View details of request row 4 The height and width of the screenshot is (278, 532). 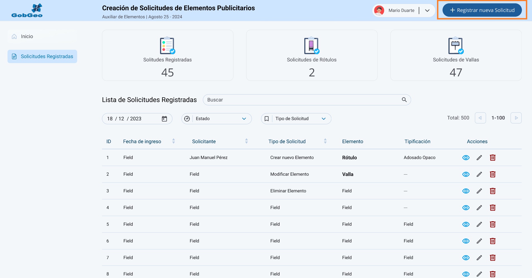466,208
